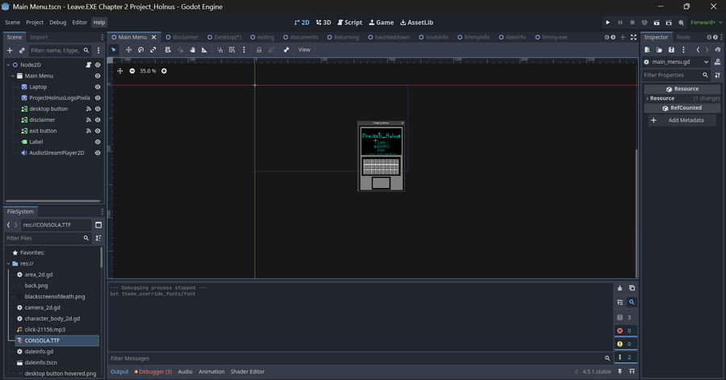Activate the Ruler mode tool

pyautogui.click(x=205, y=50)
